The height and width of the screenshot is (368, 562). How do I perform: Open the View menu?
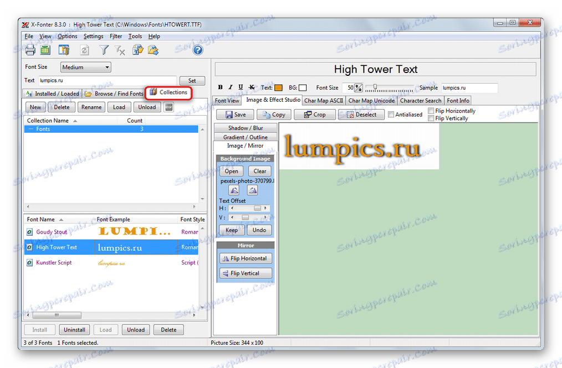[45, 36]
